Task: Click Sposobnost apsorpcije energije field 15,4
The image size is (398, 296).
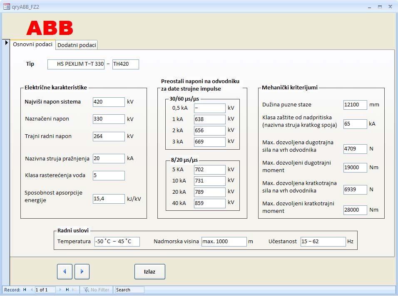Action: coord(109,199)
